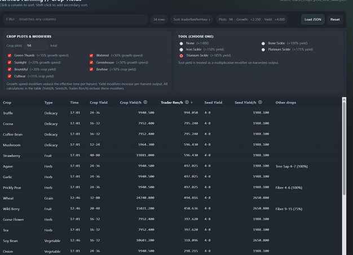The image size is (353, 255).
Task: Toggle the Cultivar checkbox
Action: tap(10, 76)
